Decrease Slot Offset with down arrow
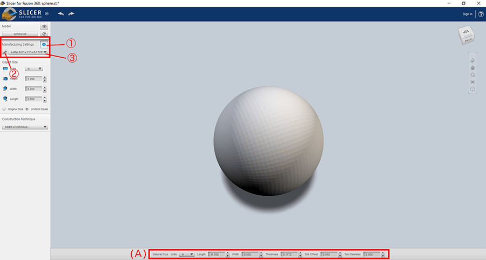 (340, 256)
